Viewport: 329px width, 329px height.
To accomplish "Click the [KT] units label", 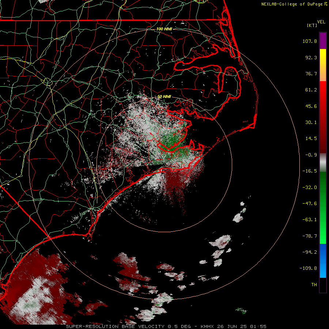I will (312, 25).
